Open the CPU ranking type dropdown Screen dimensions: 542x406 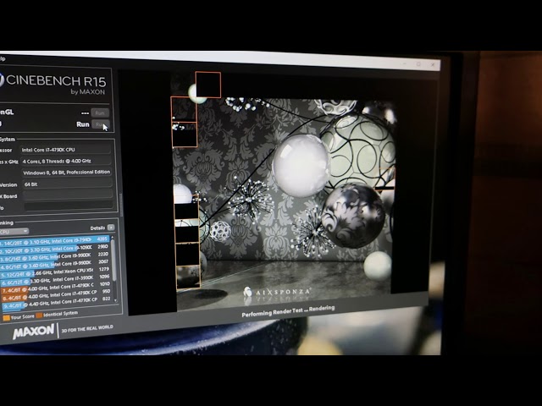14,231
